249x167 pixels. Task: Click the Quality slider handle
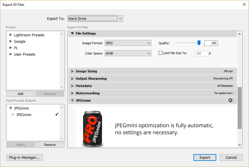(x=199, y=43)
